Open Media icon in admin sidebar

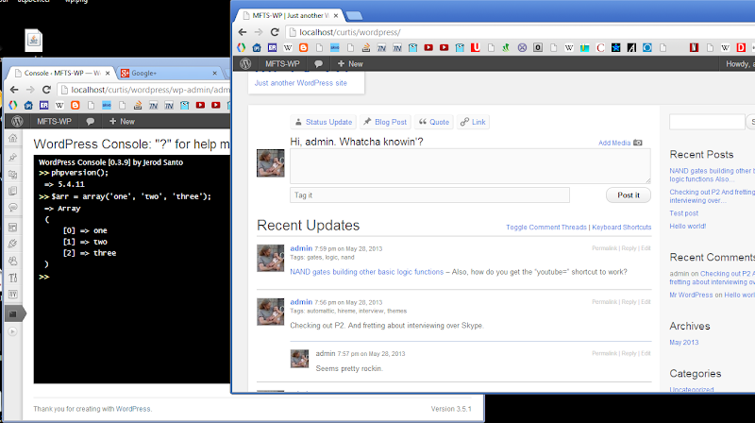coord(12,174)
